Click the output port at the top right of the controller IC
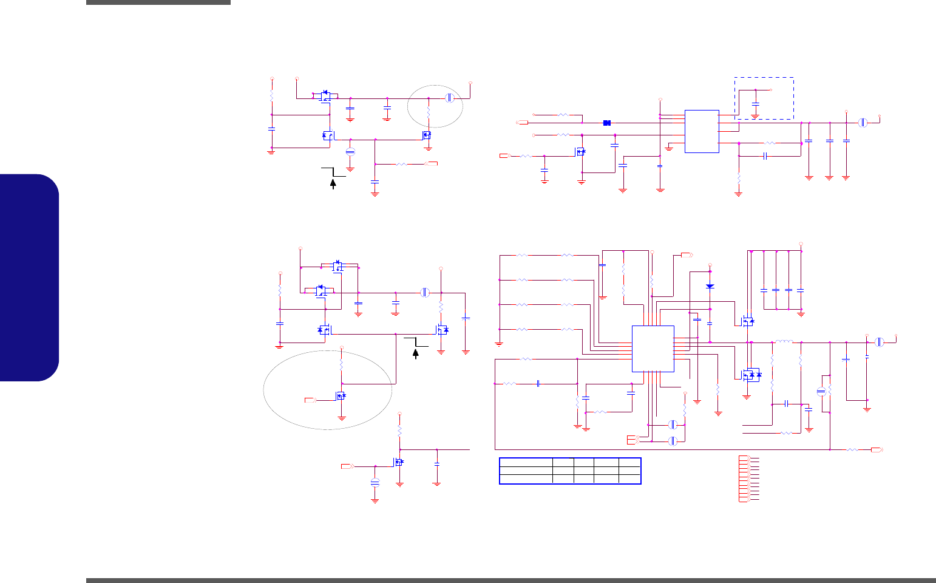Viewport: 936px width, 583px height. click(x=687, y=255)
